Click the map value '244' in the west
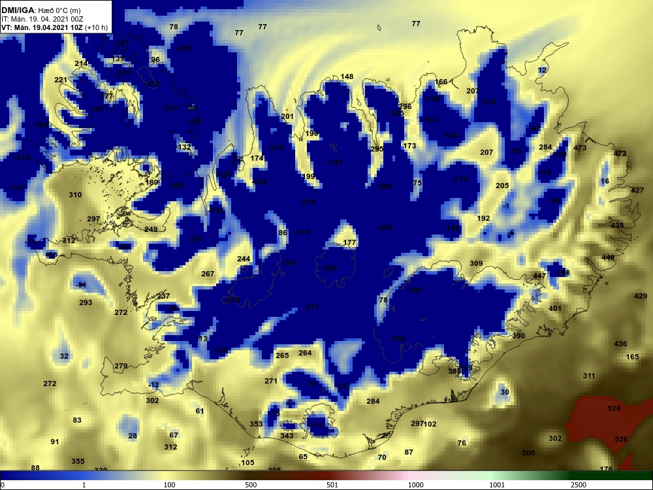 point(244,259)
